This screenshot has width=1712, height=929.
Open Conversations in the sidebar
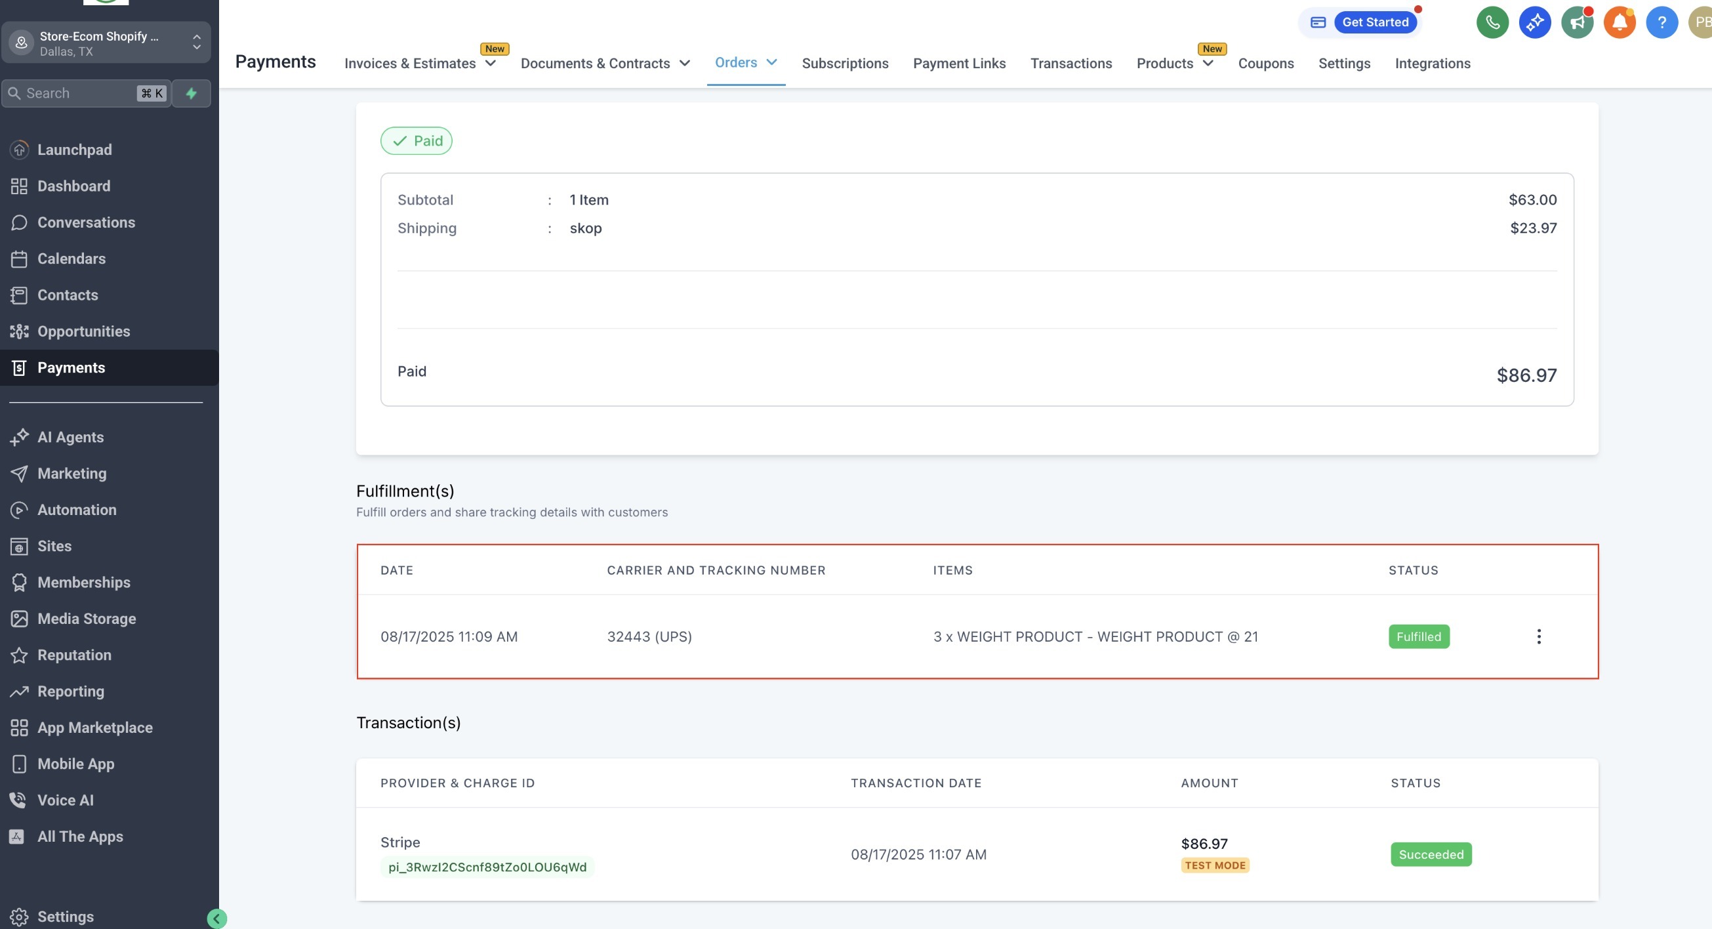(86, 222)
